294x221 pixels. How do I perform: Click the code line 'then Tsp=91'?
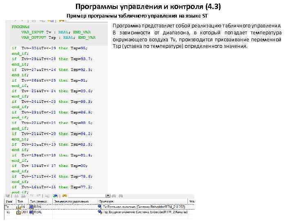tap(73, 80)
